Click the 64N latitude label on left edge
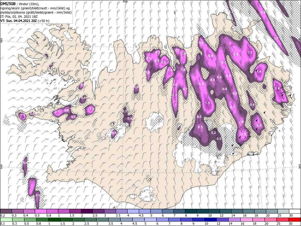Image resolution: width=301 pixels, height=226 pixels. 2,166
